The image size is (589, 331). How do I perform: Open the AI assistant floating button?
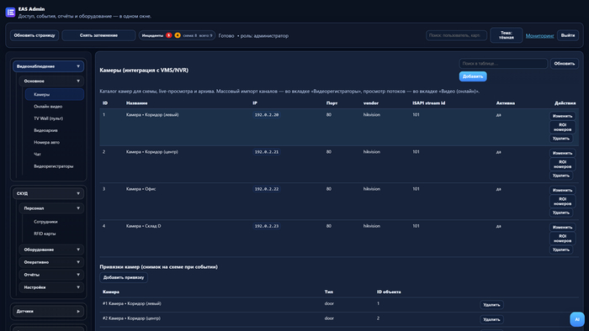coord(577,319)
